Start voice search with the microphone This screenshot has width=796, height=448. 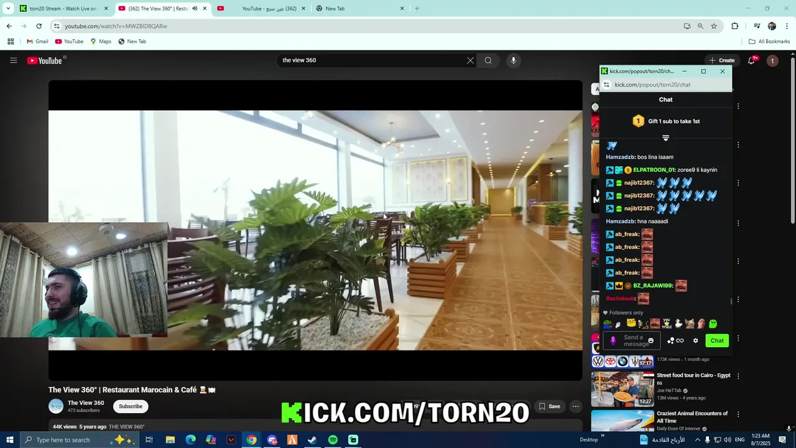click(x=513, y=60)
